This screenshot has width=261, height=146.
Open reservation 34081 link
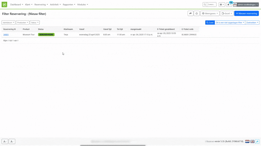pyautogui.click(x=6, y=34)
